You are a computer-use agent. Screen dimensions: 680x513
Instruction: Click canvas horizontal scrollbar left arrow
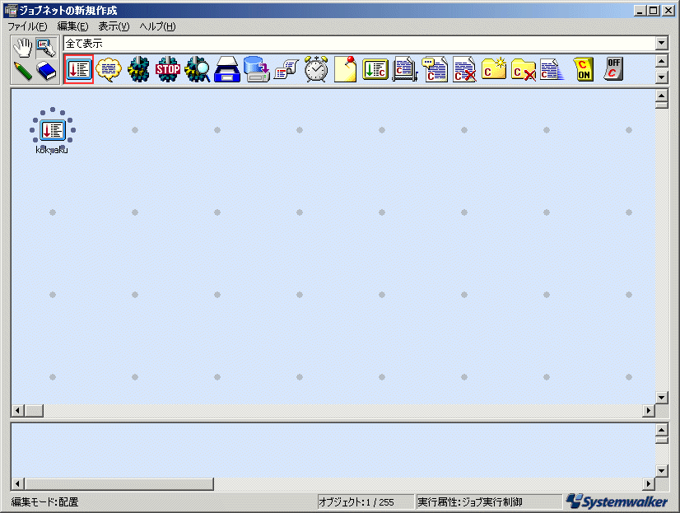[x=18, y=410]
